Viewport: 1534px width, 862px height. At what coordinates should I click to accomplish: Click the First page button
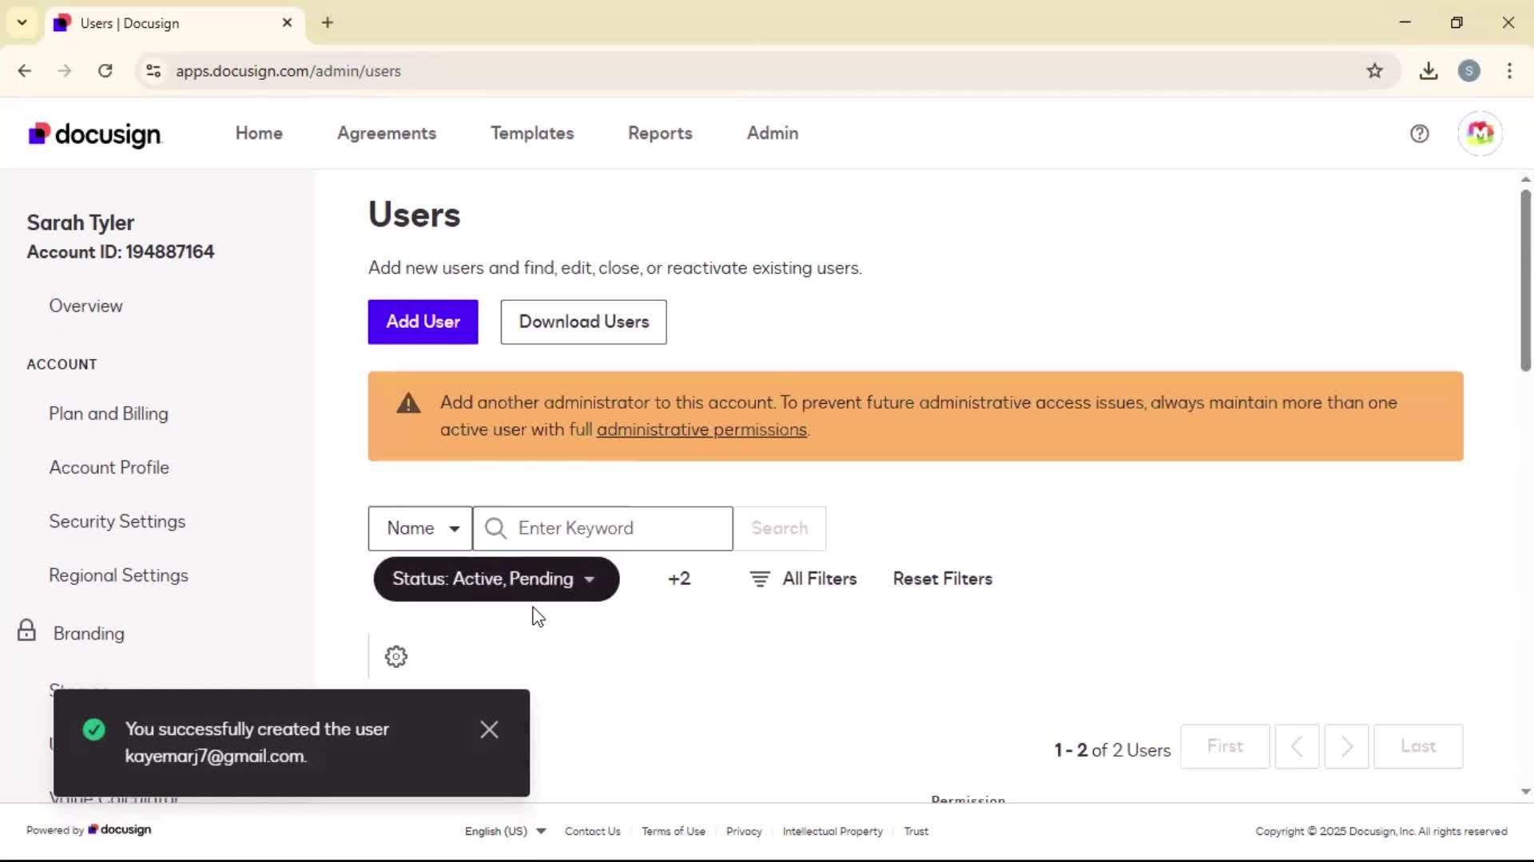[1225, 746]
